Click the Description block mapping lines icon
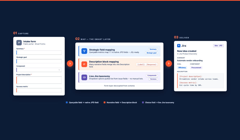The image size is (240, 140). (x=84, y=64)
